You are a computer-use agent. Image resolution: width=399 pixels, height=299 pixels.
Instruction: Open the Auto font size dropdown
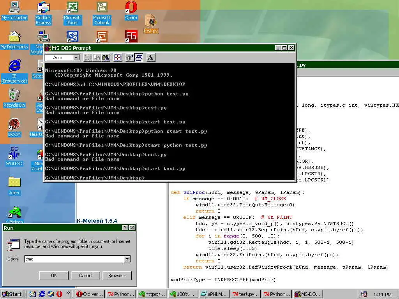coord(76,58)
